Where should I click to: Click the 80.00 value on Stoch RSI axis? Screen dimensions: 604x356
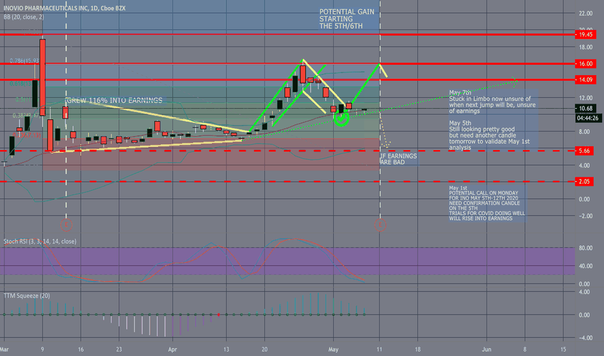tap(585, 249)
